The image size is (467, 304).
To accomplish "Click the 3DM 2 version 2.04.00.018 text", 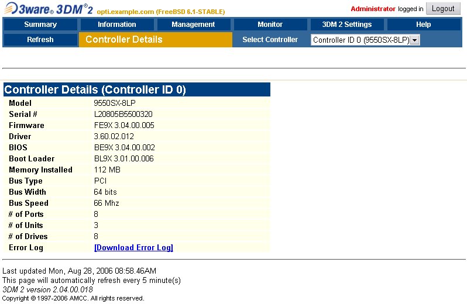I will 47,289.
